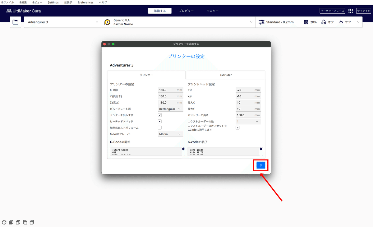This screenshot has width=373, height=227.
Task: Click the プリンターの設定 blue heading
Action: (x=186, y=56)
